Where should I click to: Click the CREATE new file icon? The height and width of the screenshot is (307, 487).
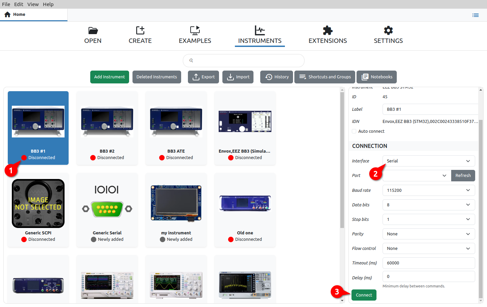(140, 30)
